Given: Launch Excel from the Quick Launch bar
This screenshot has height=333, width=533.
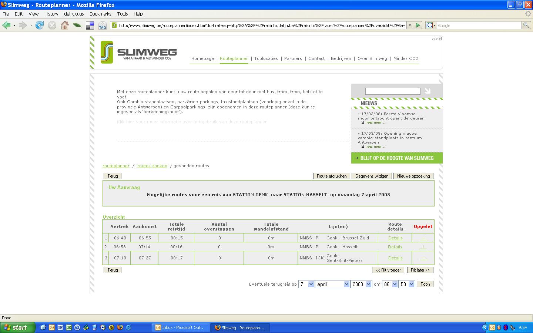Looking at the screenshot, I should 68,327.
